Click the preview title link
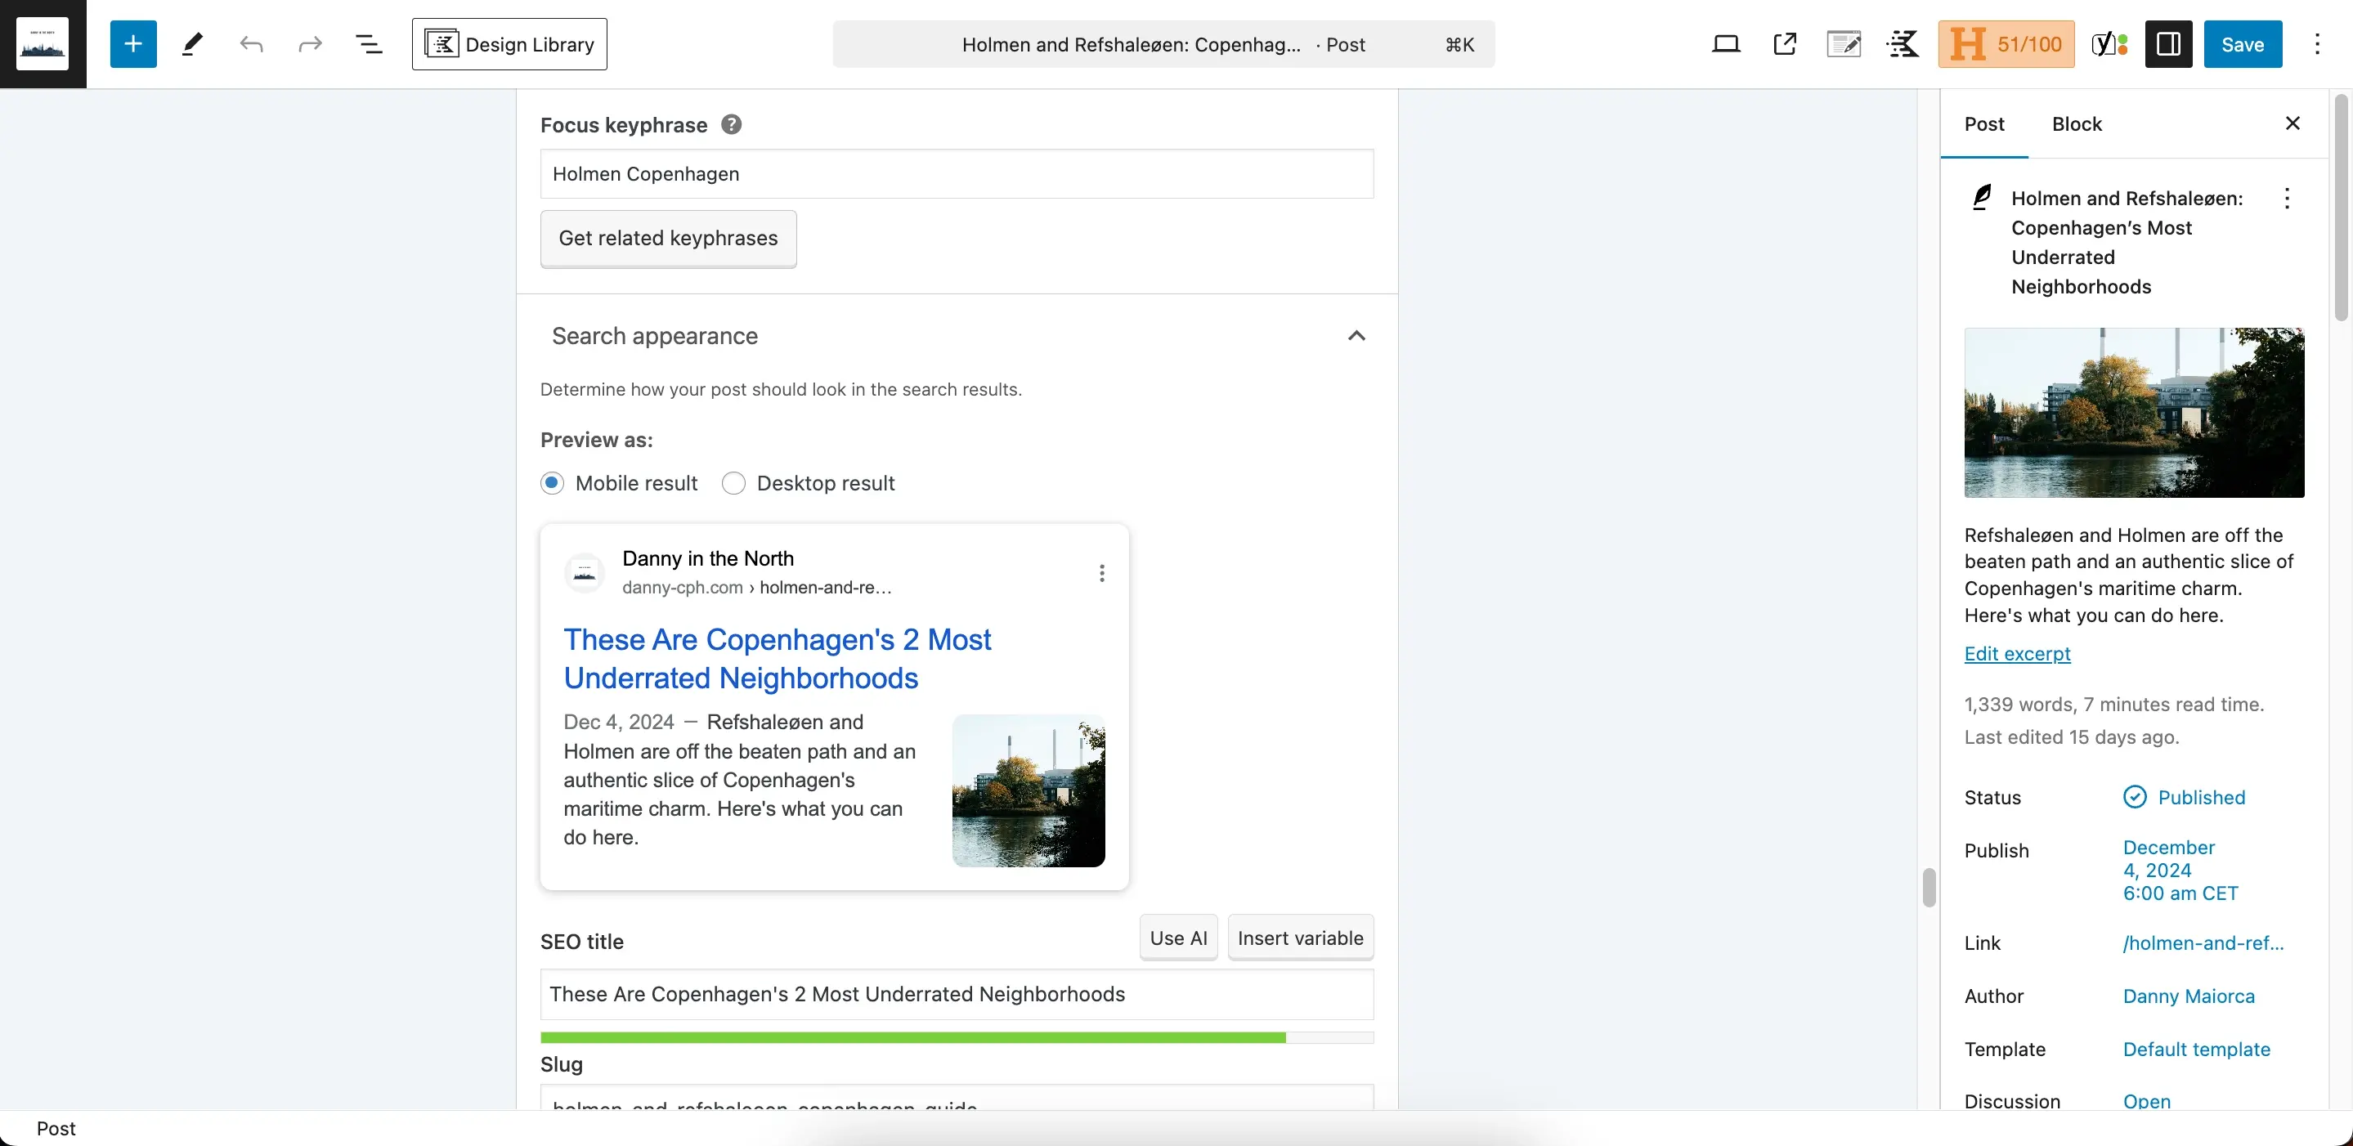This screenshot has height=1146, width=2353. (x=777, y=658)
